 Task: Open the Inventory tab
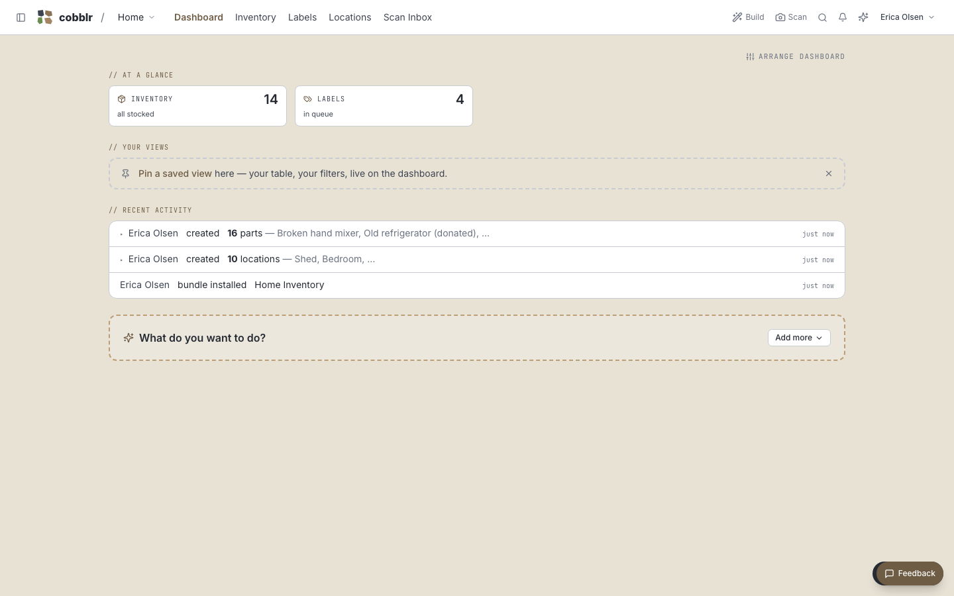[x=256, y=17]
